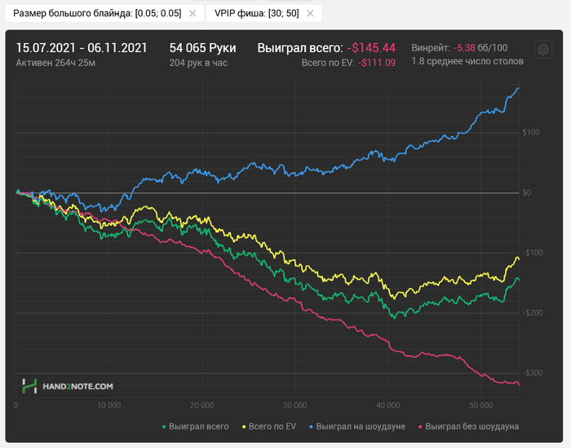Click the 40 000 x-axis label
The width and height of the screenshot is (571, 448).
[x=387, y=405]
